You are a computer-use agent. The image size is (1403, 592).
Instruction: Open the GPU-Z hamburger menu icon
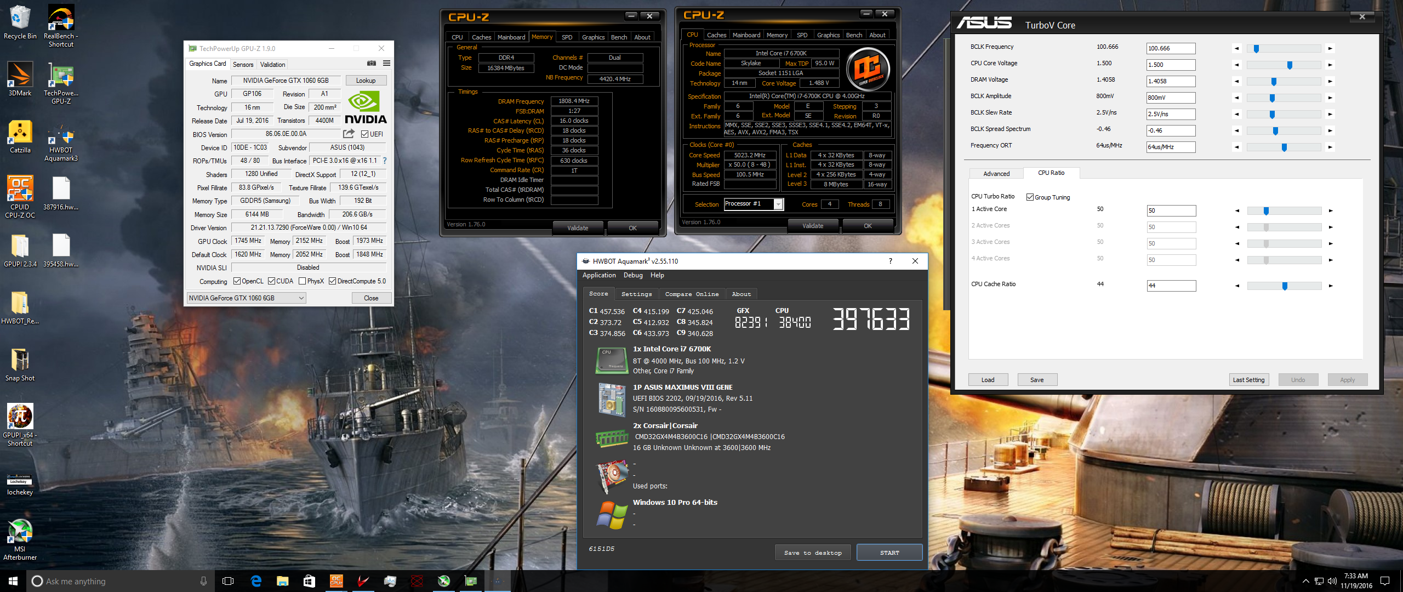[x=386, y=64]
